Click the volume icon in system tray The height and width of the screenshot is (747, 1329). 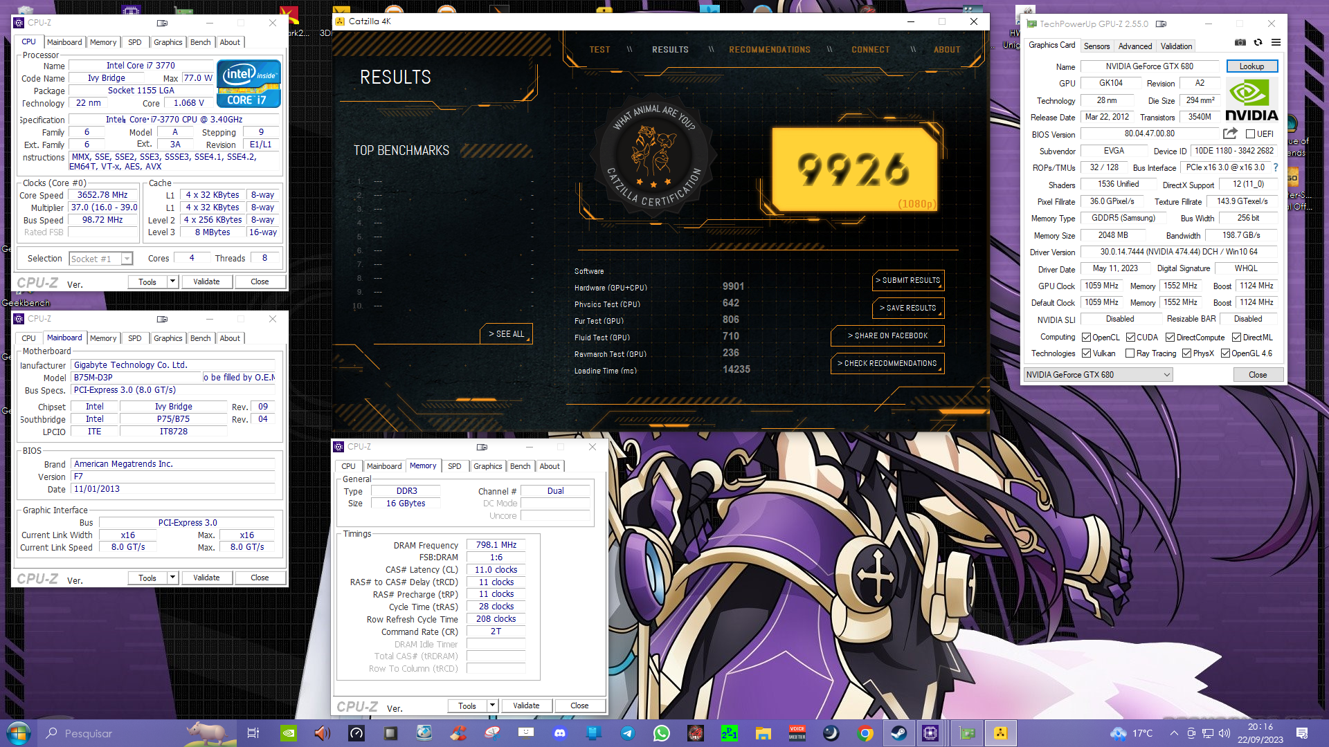click(x=1224, y=733)
